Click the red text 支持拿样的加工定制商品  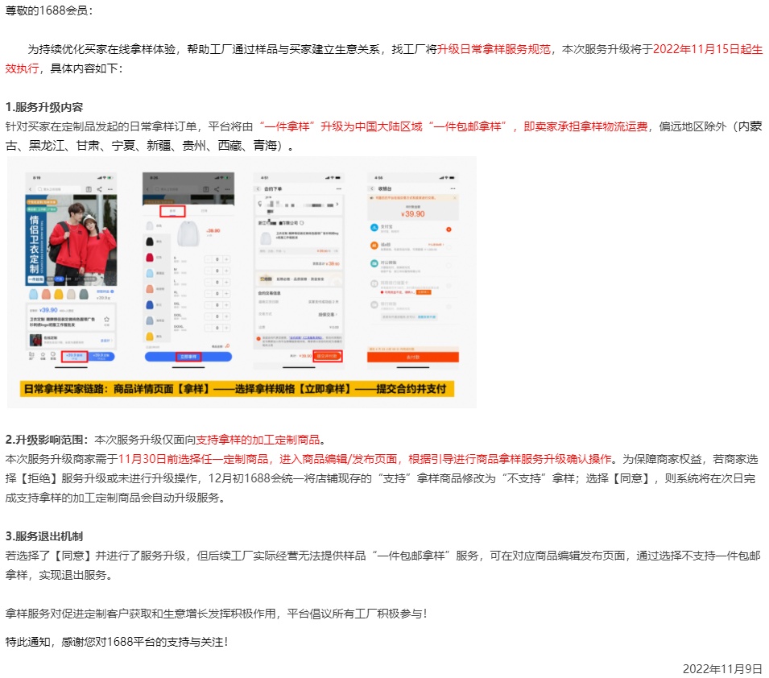258,440
